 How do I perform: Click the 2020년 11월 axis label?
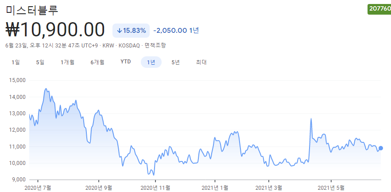click(x=155, y=187)
